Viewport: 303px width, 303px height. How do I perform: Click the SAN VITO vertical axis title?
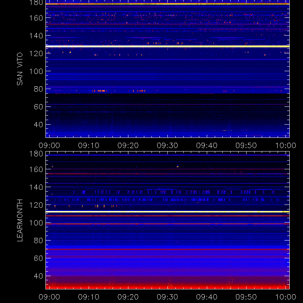coord(20,69)
